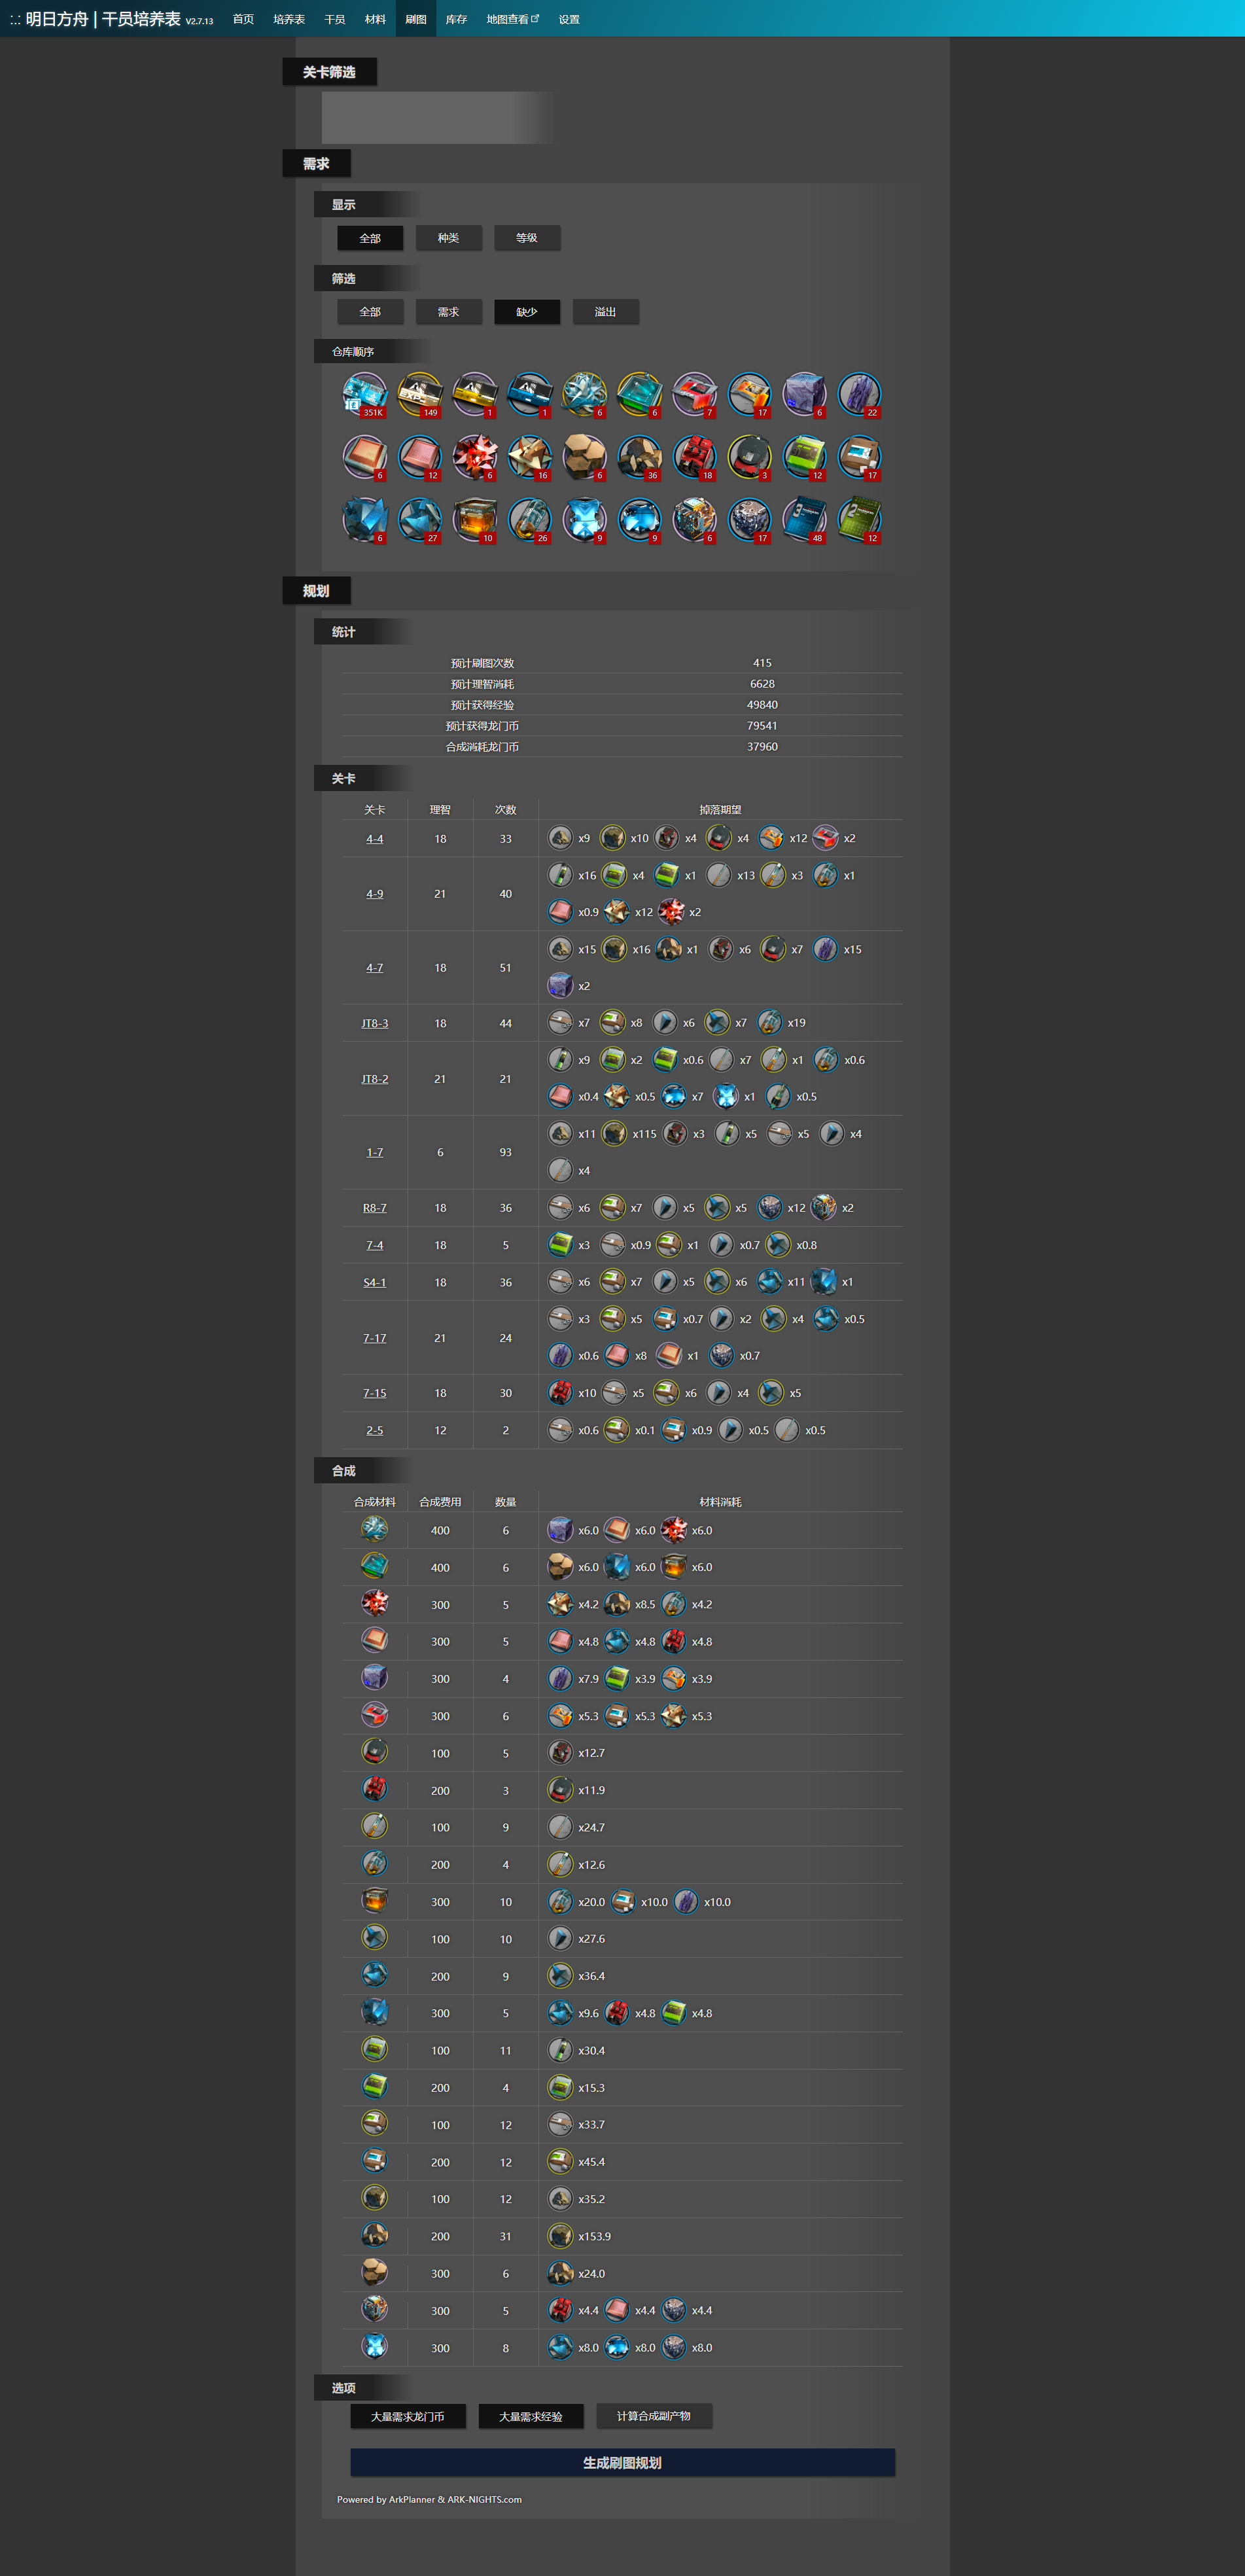Open stage link 4-4
The width and height of the screenshot is (1245, 2576).
374,839
